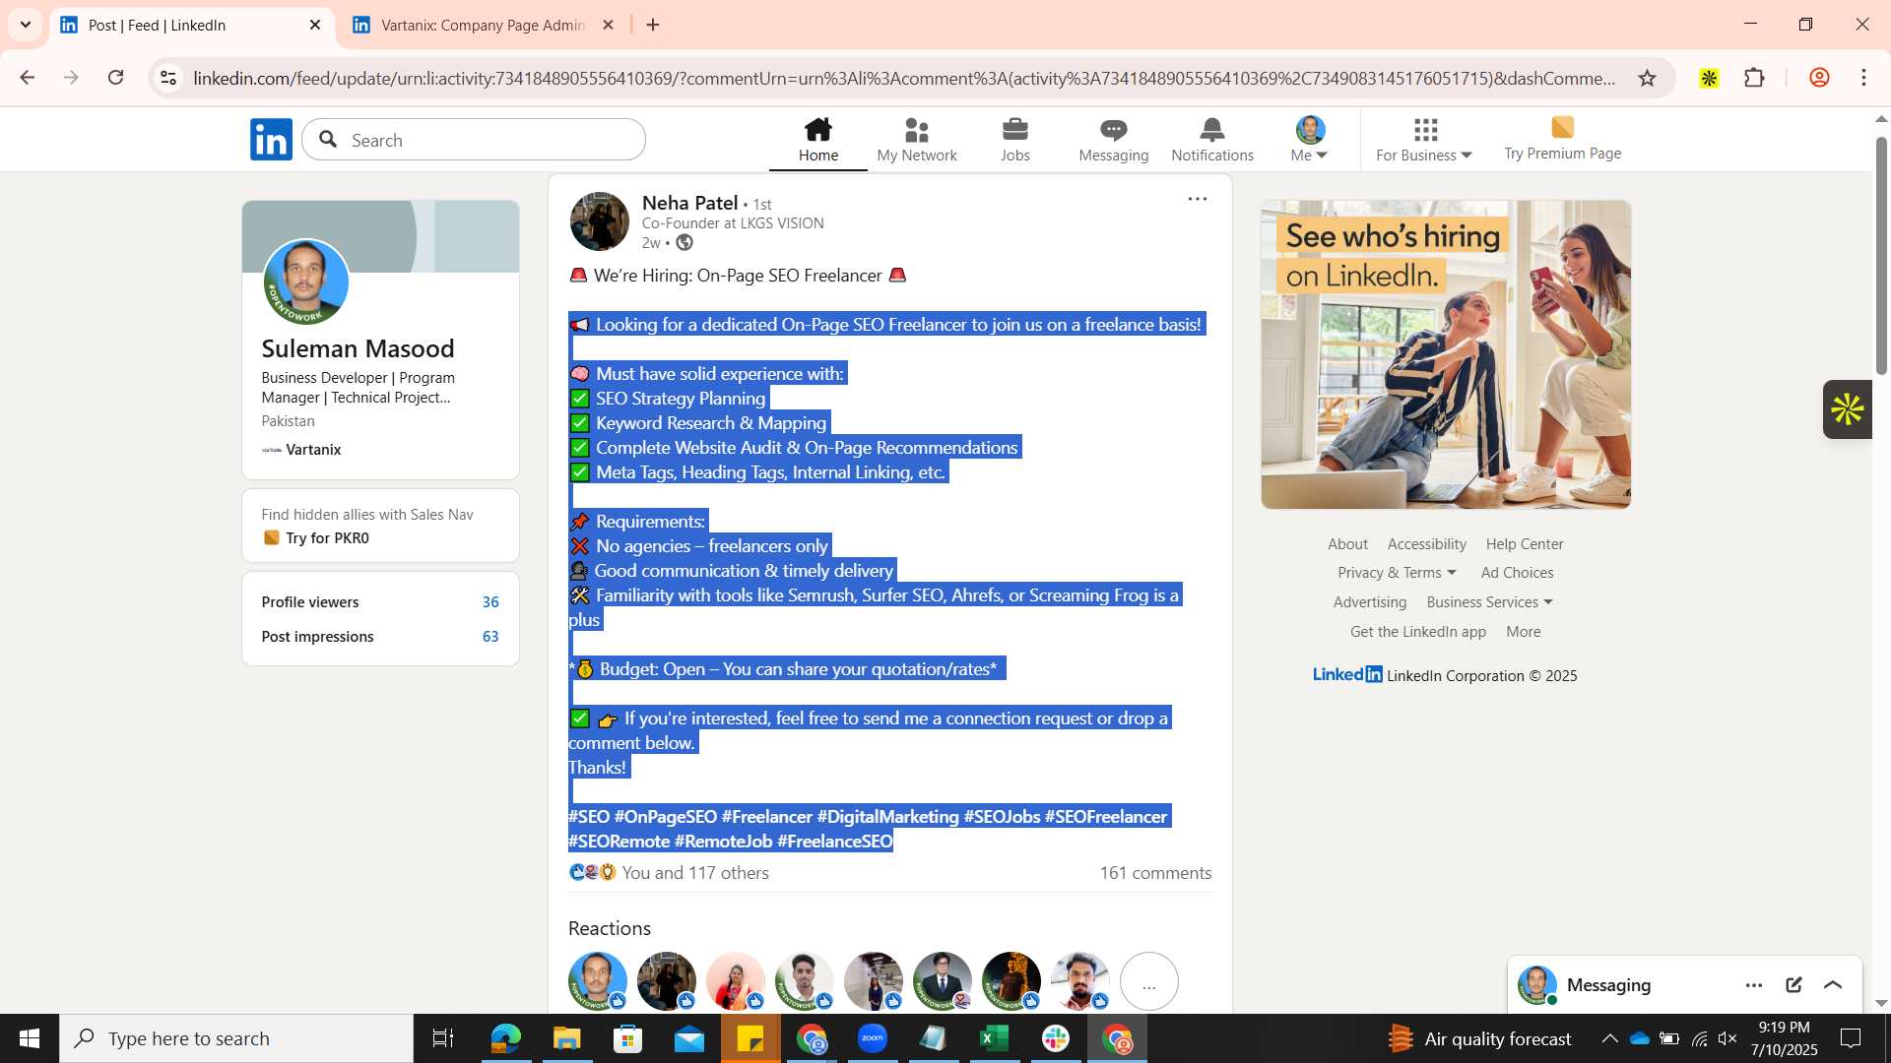Viewport: 1891px width, 1063px height.
Task: Expand the Messaging panel chevron
Action: (x=1833, y=985)
